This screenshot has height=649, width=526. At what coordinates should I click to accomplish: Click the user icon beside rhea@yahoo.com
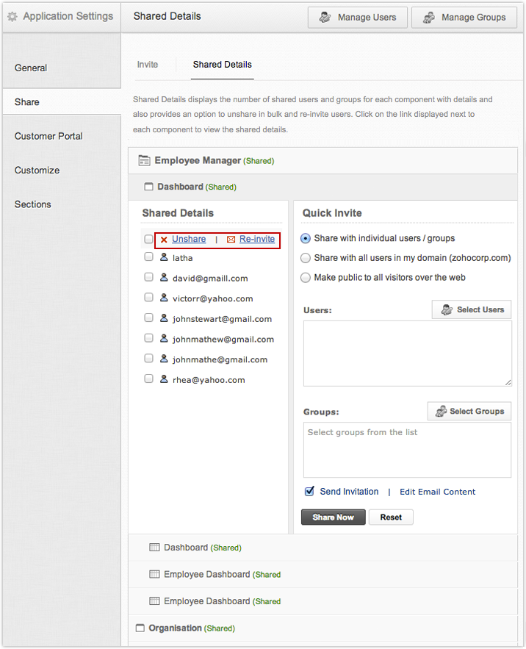point(164,380)
